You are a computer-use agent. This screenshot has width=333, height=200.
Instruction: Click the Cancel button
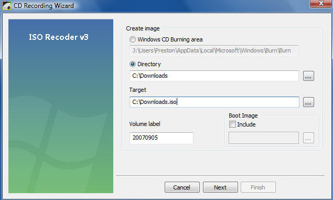(x=182, y=187)
